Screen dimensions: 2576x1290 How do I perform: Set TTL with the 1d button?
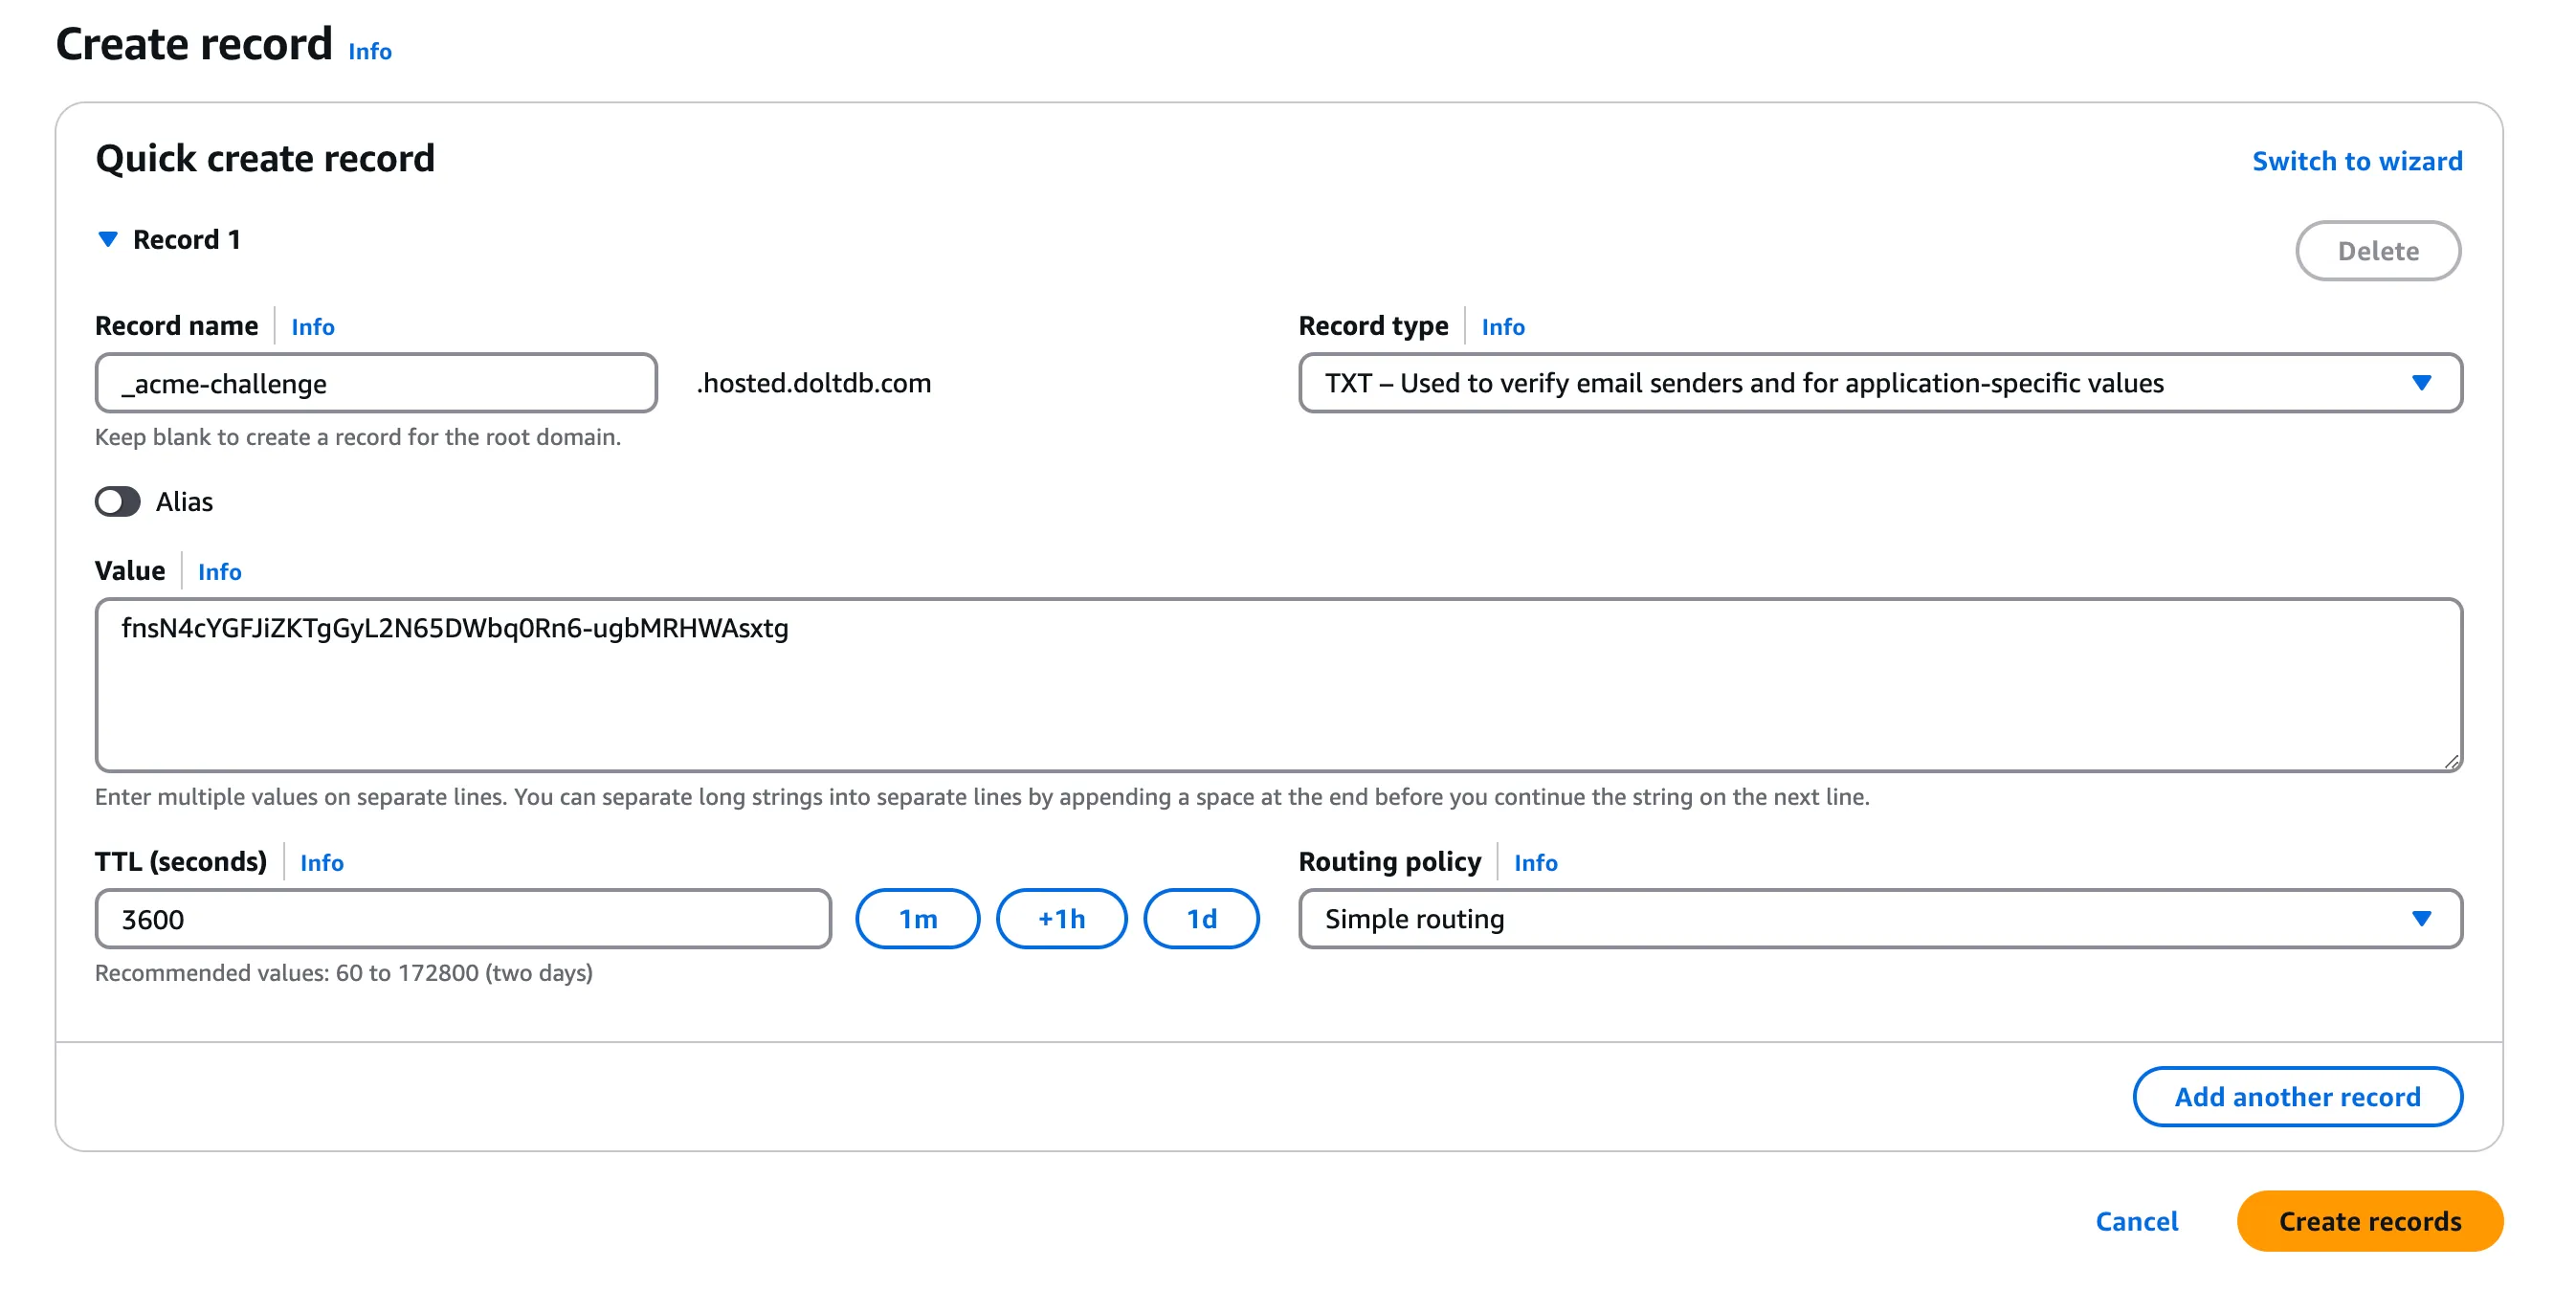[1200, 918]
